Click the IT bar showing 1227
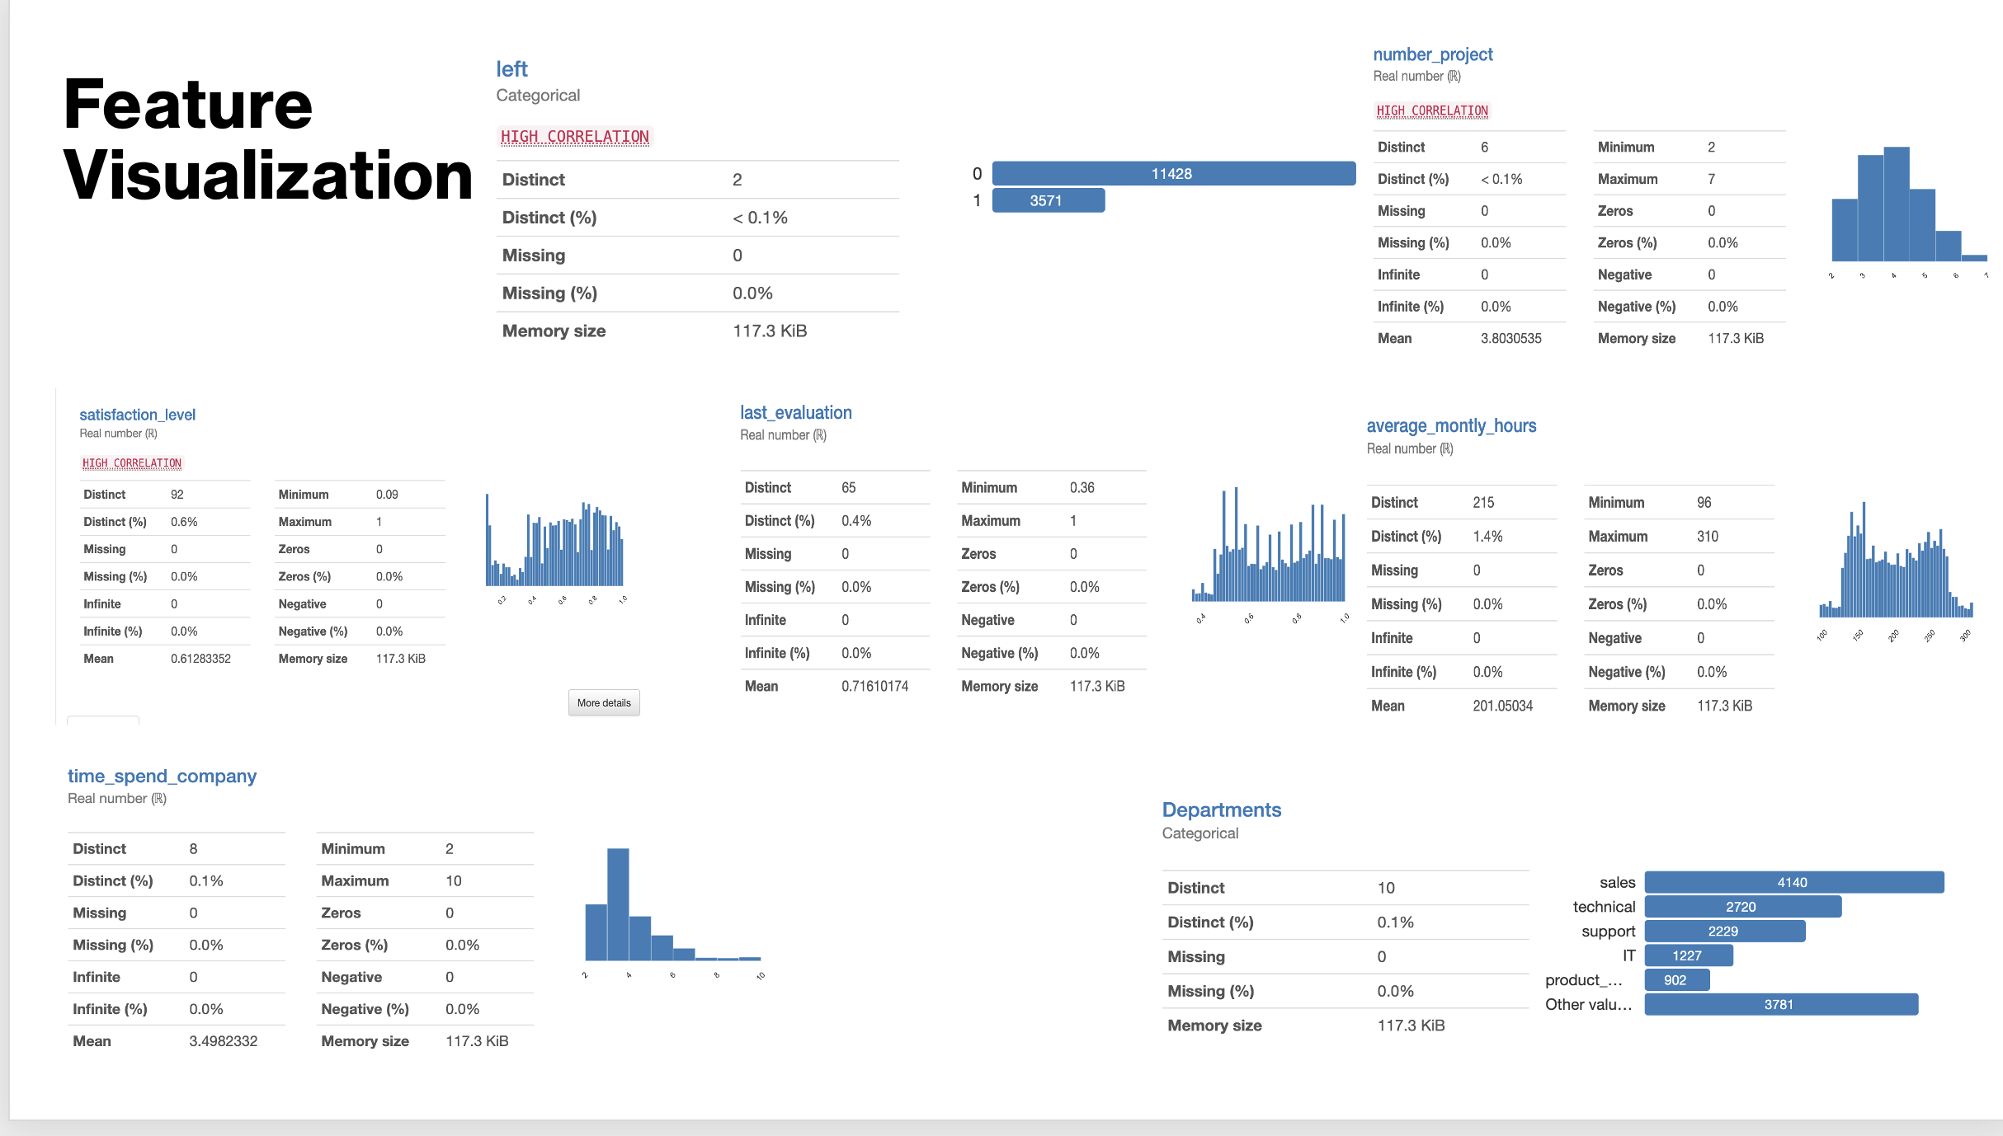 pyautogui.click(x=1688, y=955)
